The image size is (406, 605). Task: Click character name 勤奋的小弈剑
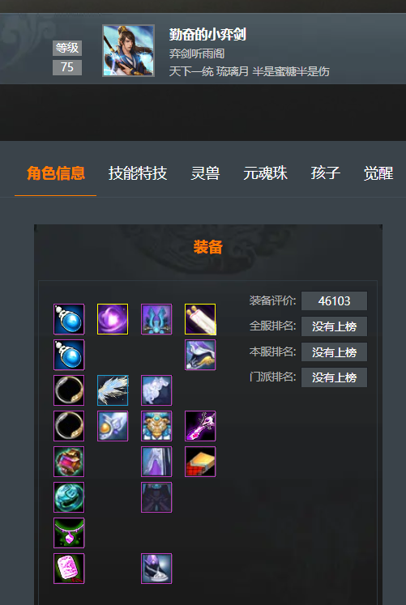[x=207, y=35]
